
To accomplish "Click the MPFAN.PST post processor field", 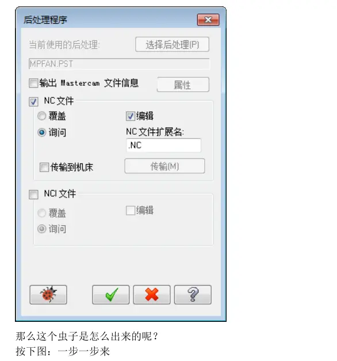I will point(119,64).
